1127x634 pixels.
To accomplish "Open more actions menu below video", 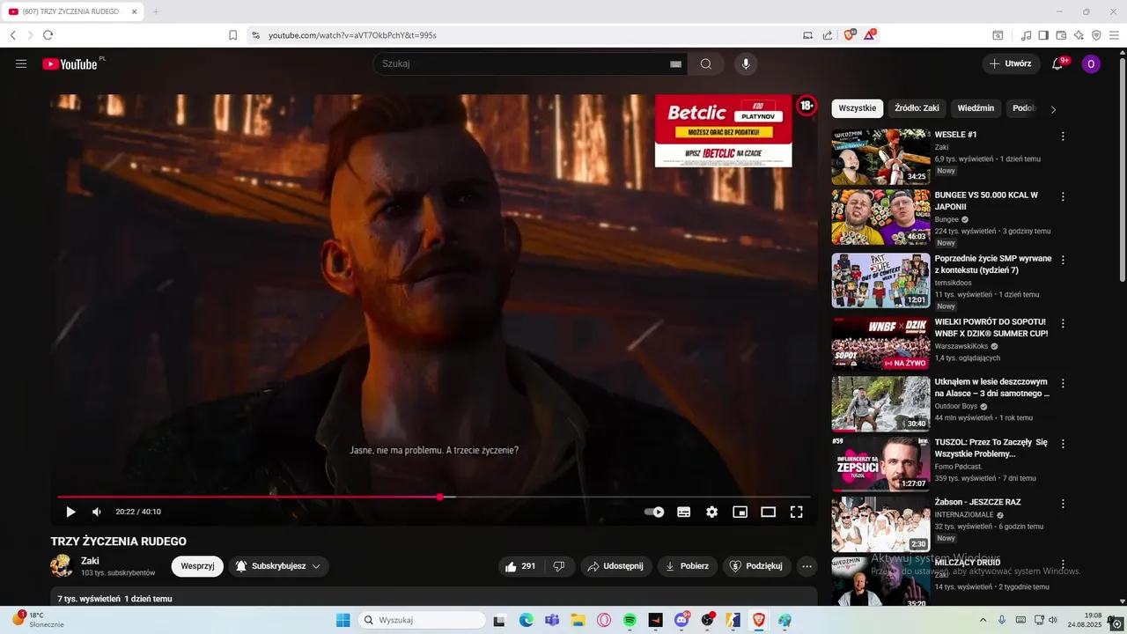I will tap(807, 566).
